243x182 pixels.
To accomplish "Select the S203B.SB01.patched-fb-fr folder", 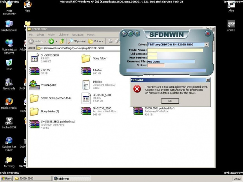I will pyautogui.click(x=51, y=98).
